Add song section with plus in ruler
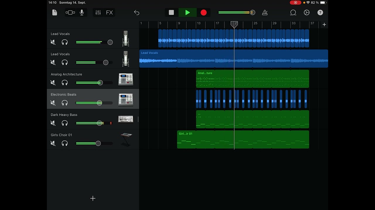Image resolution: width=375 pixels, height=210 pixels. (x=324, y=24)
